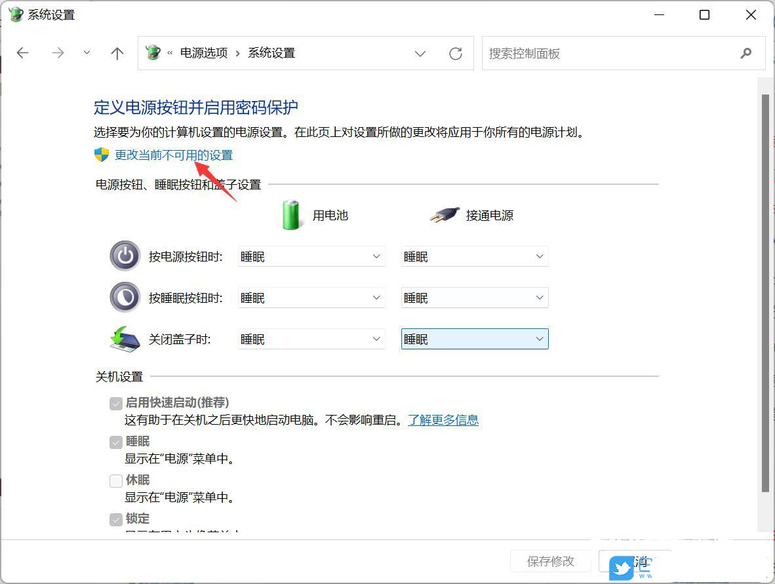
Task: Click the 关机设置 section label
Action: point(119,376)
